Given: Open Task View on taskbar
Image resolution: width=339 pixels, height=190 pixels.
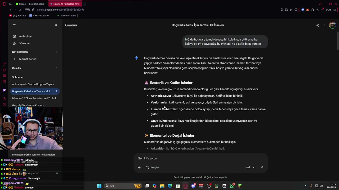Looking at the screenshot, I should point(147,186).
